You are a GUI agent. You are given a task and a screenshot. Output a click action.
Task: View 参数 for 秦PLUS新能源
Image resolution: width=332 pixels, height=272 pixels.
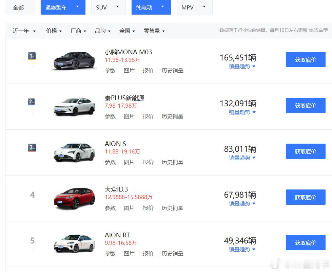(x=110, y=116)
